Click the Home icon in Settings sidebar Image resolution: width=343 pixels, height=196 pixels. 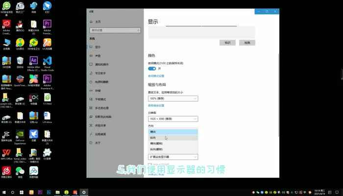click(x=91, y=22)
